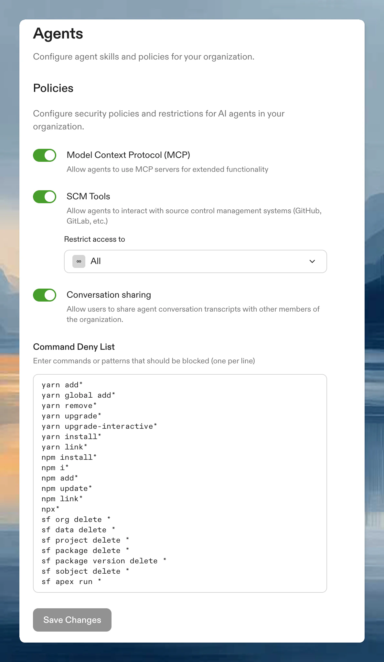384x662 pixels.
Task: Click the infinity icon beside "All"
Action: [x=79, y=261]
